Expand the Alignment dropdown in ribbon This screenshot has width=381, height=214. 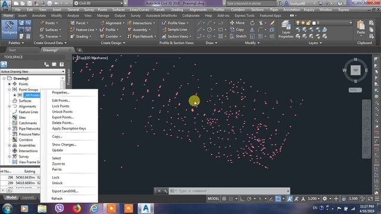pos(123,23)
